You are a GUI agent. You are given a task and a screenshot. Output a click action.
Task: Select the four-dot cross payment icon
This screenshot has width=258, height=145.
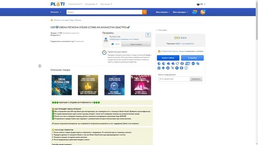tap(163, 68)
